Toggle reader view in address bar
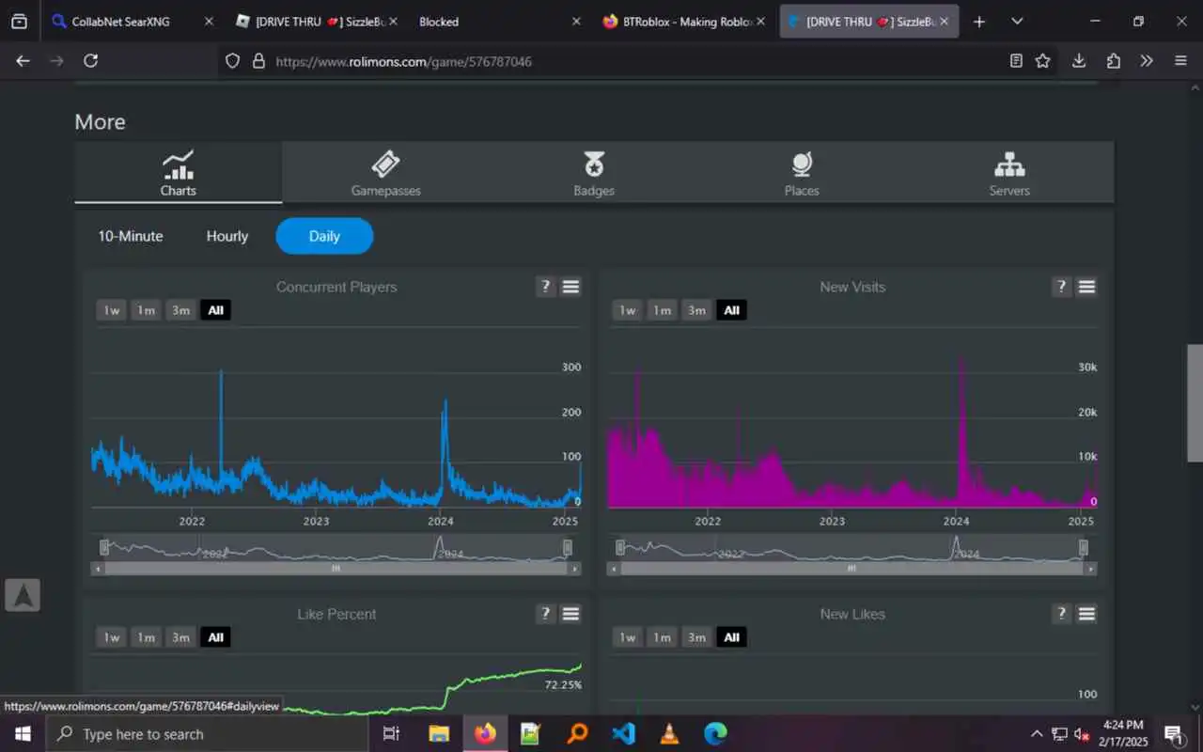Image resolution: width=1203 pixels, height=752 pixels. point(1016,60)
